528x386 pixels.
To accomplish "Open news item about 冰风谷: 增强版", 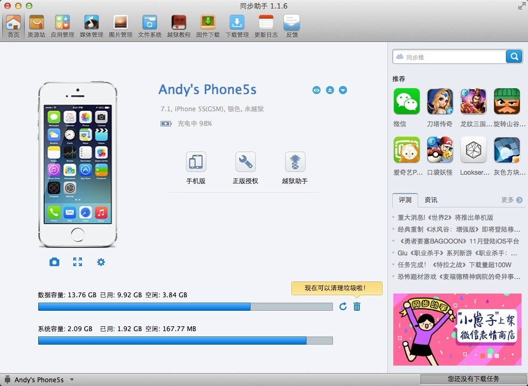I will click(x=458, y=230).
